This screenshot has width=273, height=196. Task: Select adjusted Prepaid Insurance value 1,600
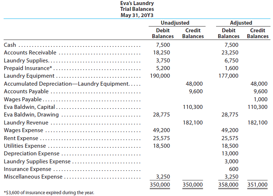click(231, 68)
